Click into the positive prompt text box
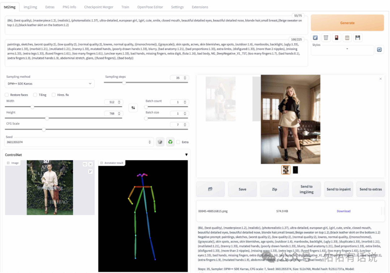 pyautogui.click(x=156, y=25)
